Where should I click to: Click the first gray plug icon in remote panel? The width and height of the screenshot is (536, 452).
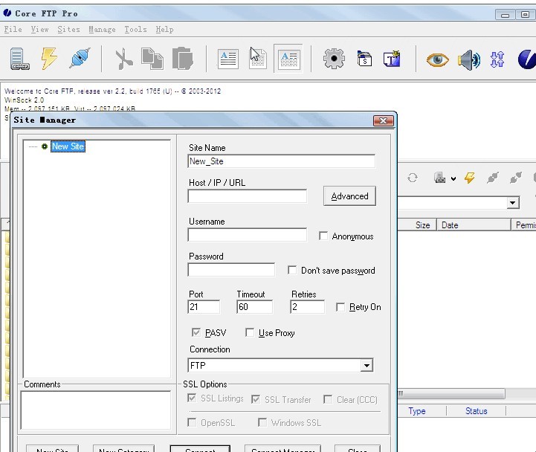click(493, 178)
